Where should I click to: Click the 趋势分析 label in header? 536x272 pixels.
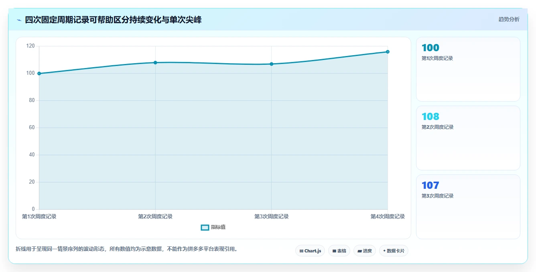click(509, 19)
